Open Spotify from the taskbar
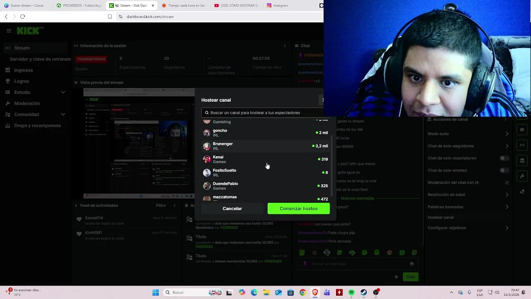This screenshot has width=531, height=299. coord(351,292)
